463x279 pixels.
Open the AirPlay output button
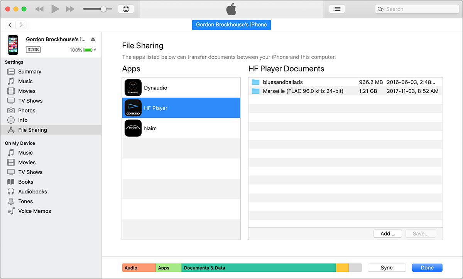(x=126, y=9)
